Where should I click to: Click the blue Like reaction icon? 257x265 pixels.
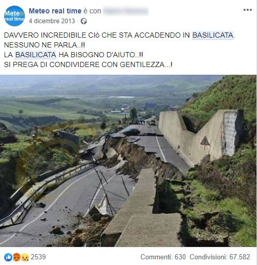pyautogui.click(x=8, y=257)
